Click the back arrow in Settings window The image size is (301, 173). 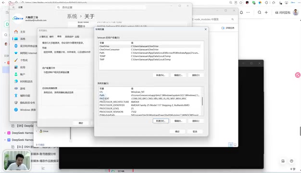coord(13,7)
